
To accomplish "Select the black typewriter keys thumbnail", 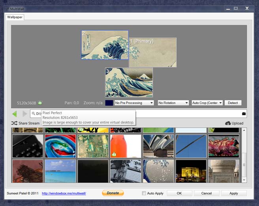I will pos(28,146).
